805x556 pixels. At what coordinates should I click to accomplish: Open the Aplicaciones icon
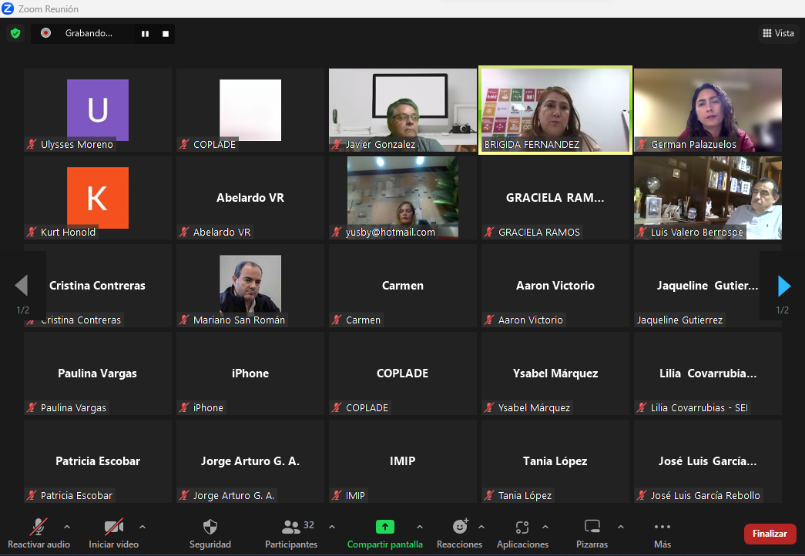click(x=522, y=528)
